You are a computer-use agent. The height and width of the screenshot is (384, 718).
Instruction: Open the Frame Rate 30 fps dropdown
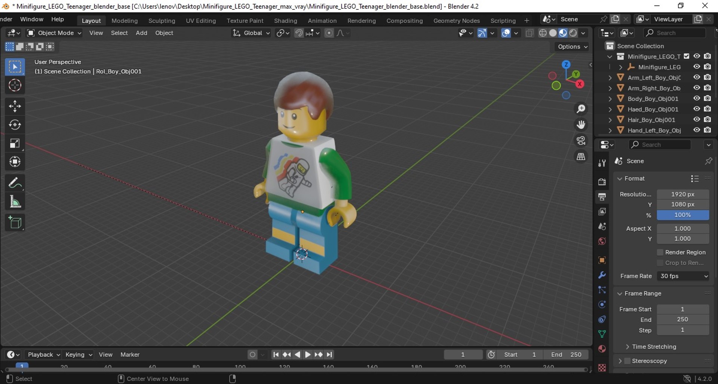coord(683,276)
